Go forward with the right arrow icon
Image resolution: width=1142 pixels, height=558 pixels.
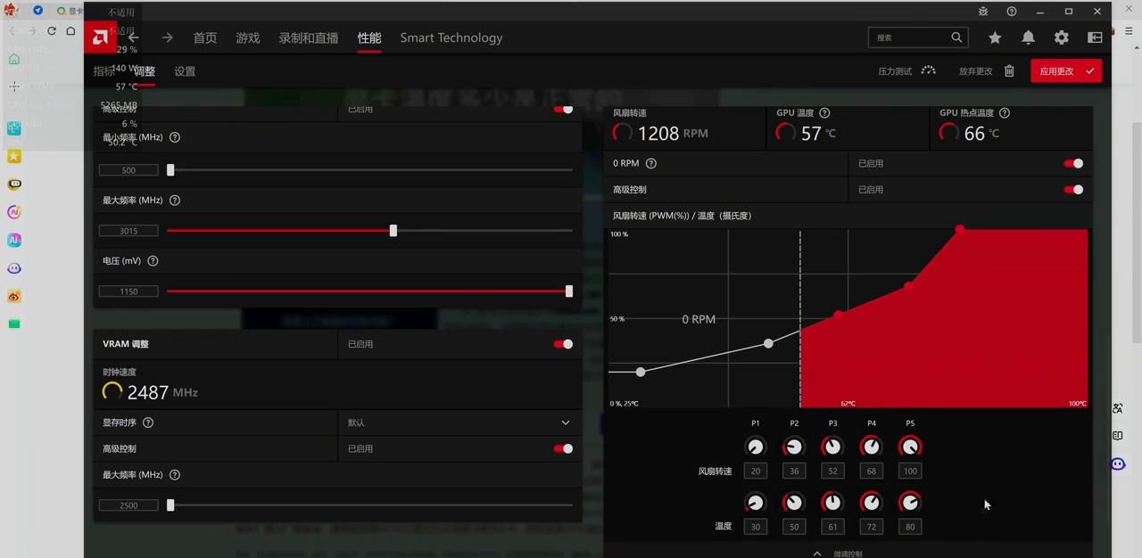167,37
